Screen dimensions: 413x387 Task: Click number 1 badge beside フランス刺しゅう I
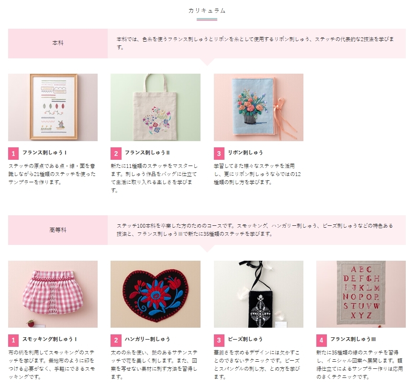(x=13, y=154)
